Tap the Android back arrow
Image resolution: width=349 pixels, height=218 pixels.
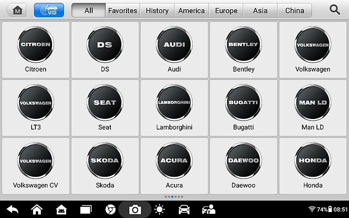13,210
